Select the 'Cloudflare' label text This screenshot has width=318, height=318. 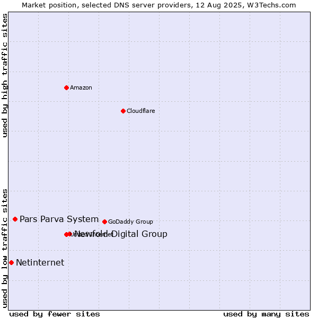141,111
